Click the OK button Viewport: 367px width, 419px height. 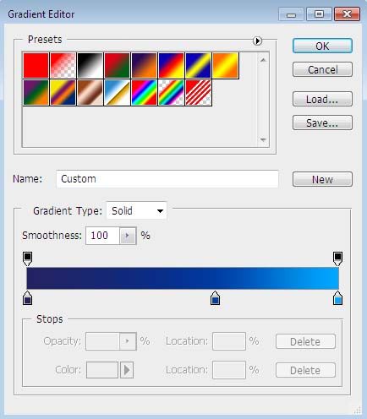coord(322,46)
